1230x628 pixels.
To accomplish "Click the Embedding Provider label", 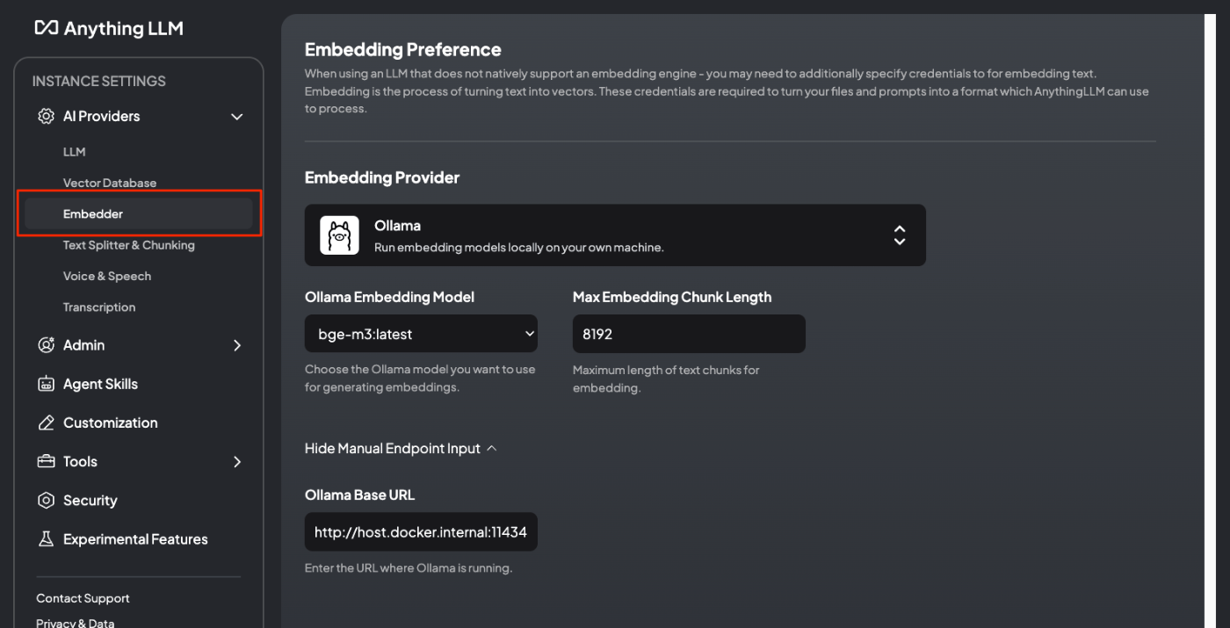I will 382,177.
